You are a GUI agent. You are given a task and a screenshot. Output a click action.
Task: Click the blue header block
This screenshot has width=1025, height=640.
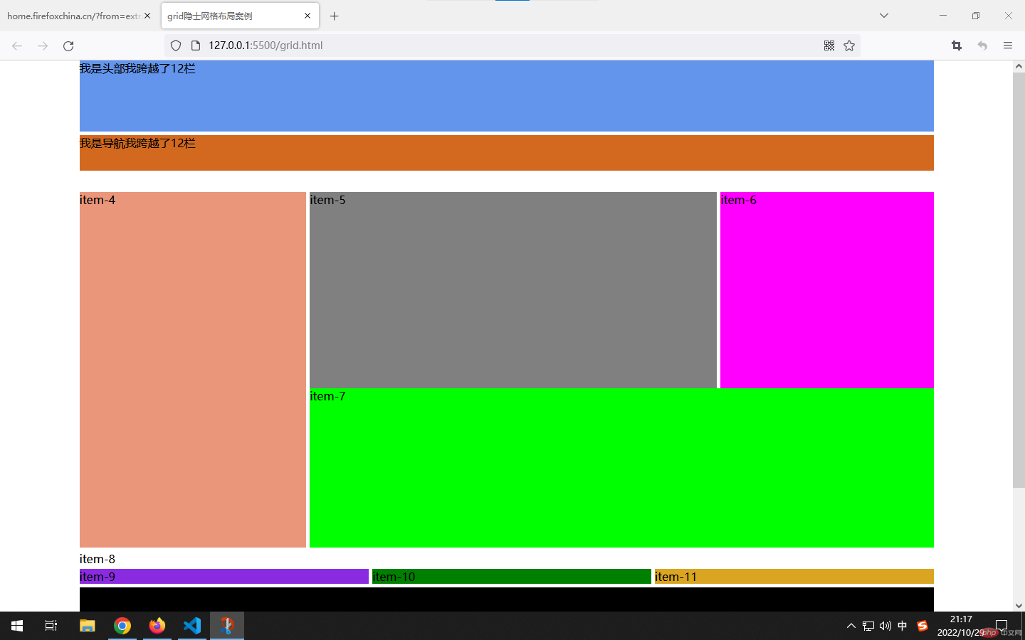pyautogui.click(x=507, y=96)
